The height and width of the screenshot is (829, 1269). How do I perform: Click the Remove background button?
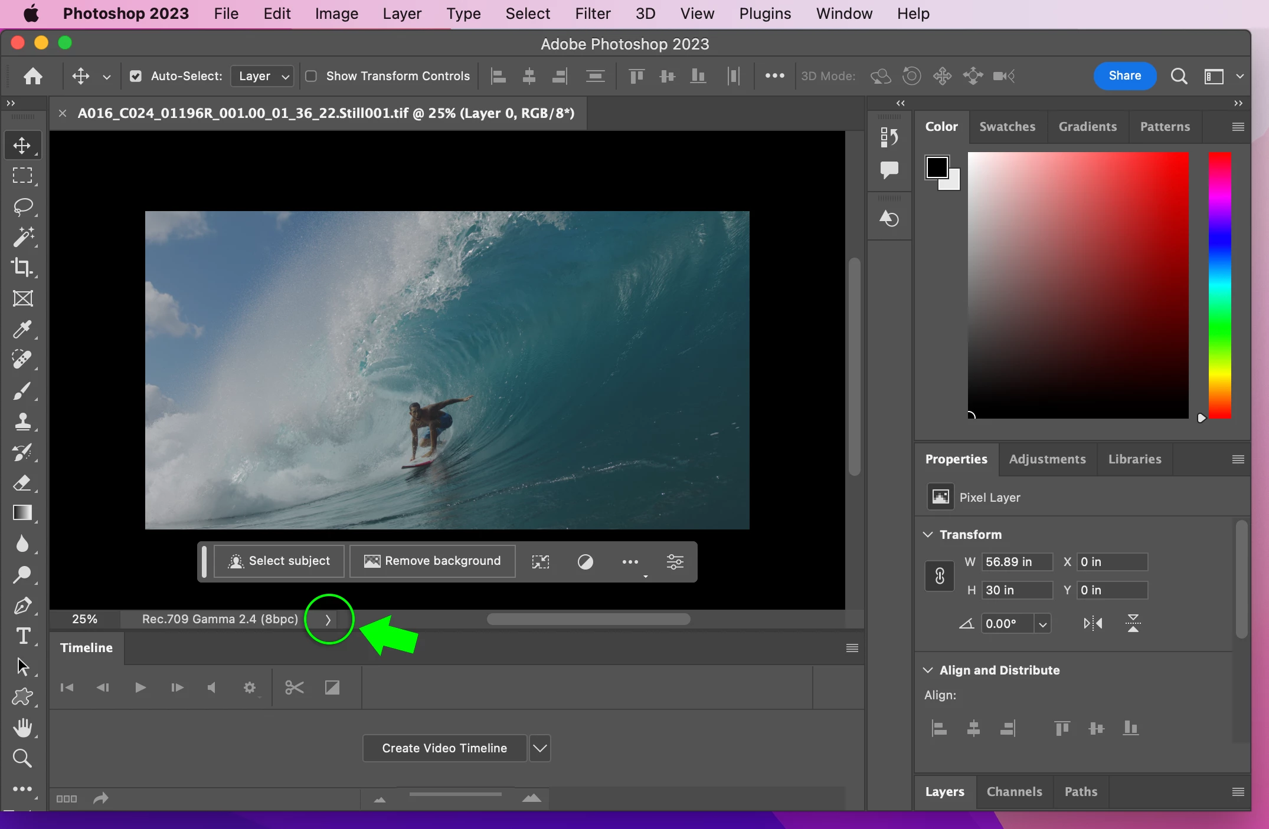pyautogui.click(x=433, y=561)
